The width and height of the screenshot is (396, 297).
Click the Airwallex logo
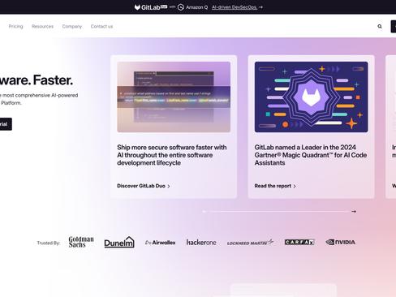(x=161, y=243)
